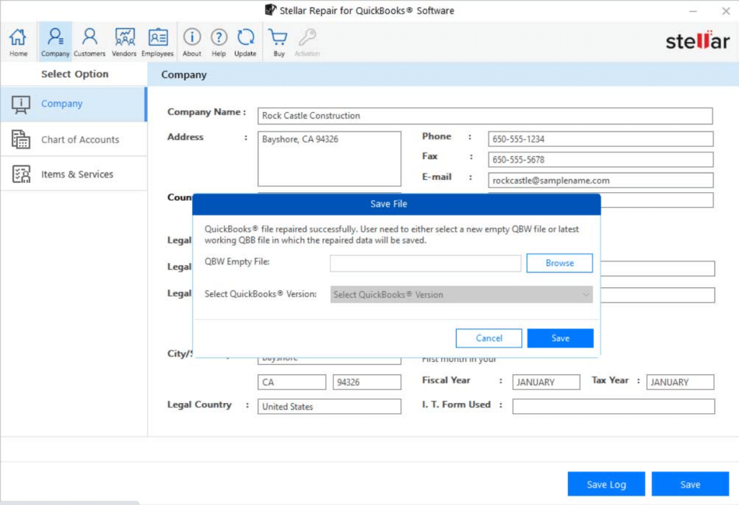This screenshot has width=739, height=505.
Task: Open the Employees section
Action: pos(158,40)
